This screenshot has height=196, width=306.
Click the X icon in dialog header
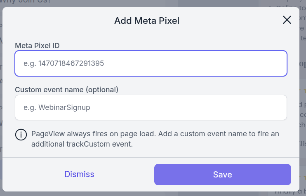287,20
